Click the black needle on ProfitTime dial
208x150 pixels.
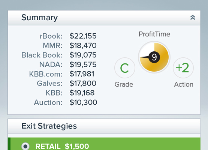coord(145,57)
